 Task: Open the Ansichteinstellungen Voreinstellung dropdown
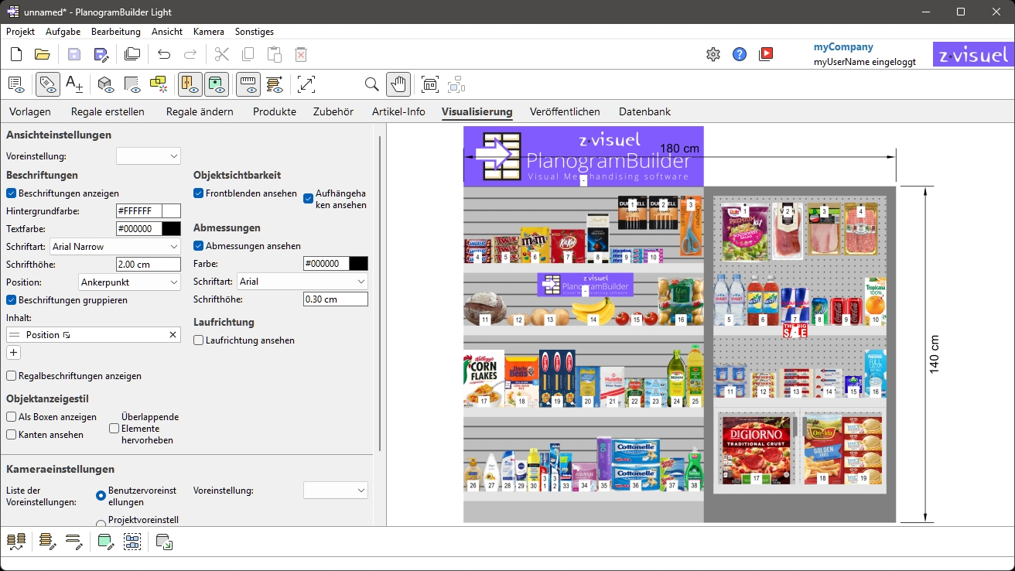click(x=148, y=156)
